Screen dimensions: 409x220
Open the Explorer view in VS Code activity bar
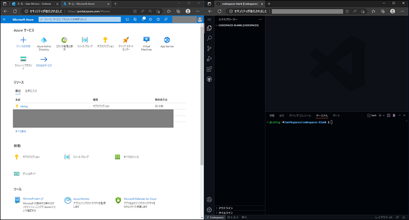coord(209,28)
